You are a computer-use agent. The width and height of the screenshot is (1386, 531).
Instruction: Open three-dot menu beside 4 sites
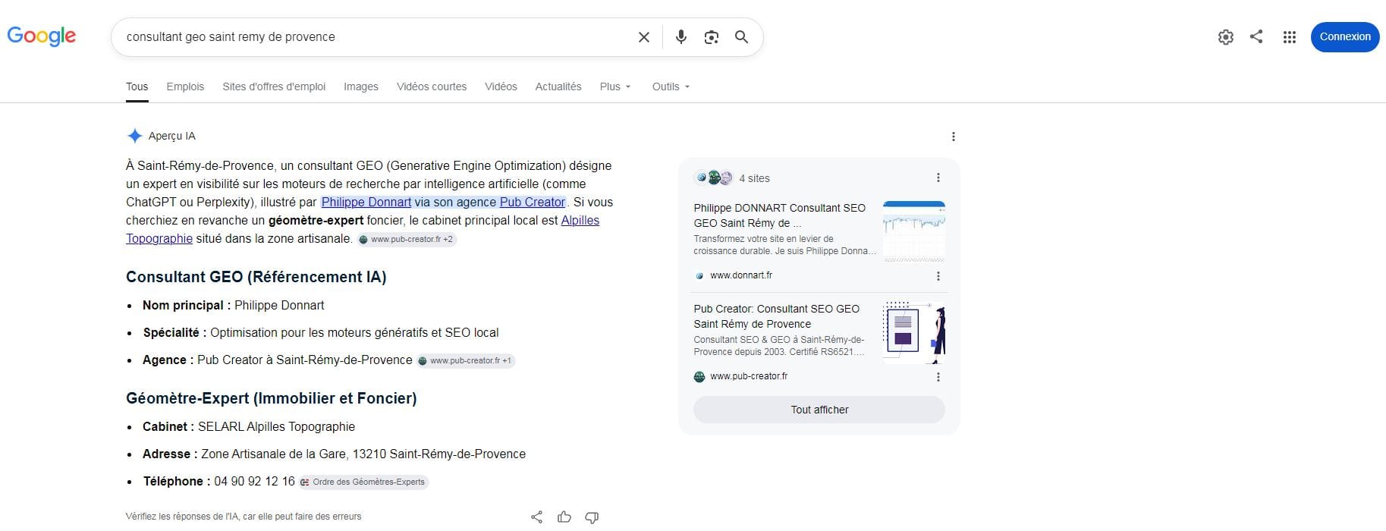(938, 178)
